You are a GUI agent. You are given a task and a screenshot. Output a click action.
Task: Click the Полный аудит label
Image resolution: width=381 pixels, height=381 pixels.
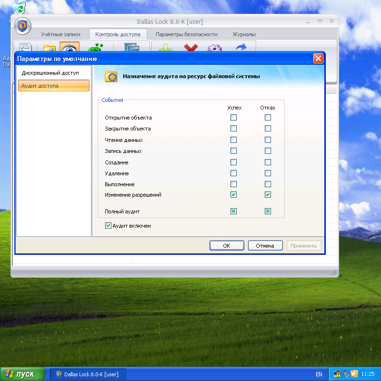click(x=122, y=211)
